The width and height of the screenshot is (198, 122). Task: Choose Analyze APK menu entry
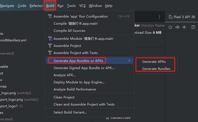point(64,75)
